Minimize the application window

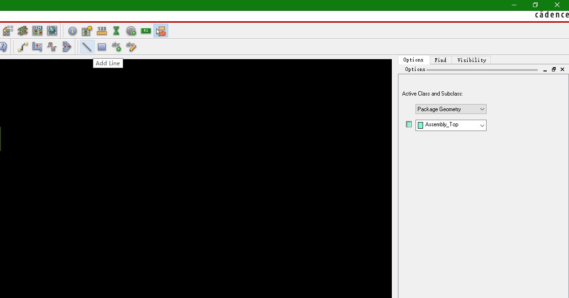point(514,5)
